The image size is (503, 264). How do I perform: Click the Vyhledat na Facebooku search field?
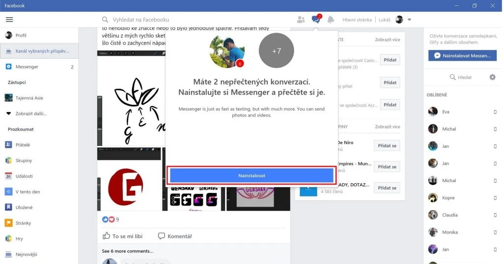tap(196, 20)
